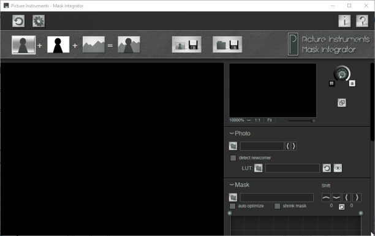Adjust the preview zoom slider
The height and width of the screenshot is (236, 375).
pos(301,121)
